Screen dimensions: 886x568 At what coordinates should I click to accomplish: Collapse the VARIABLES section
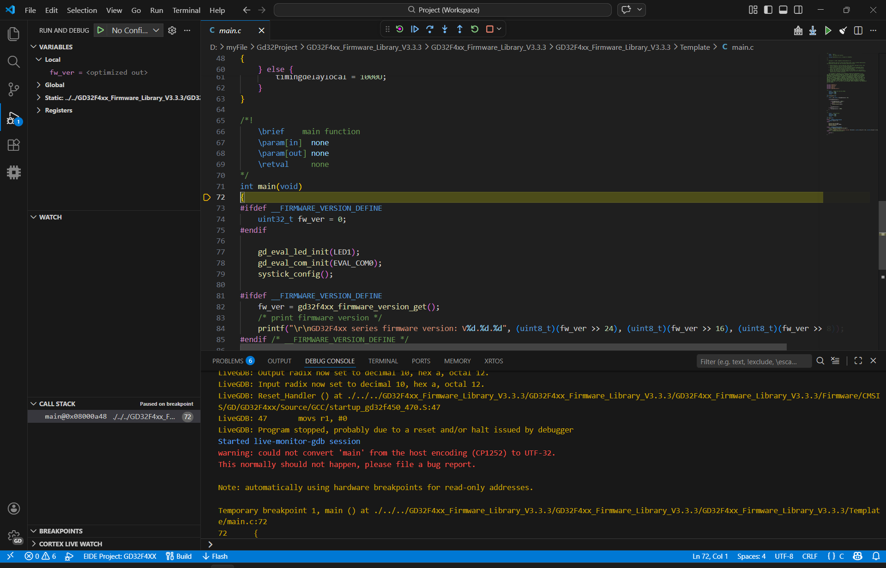34,47
